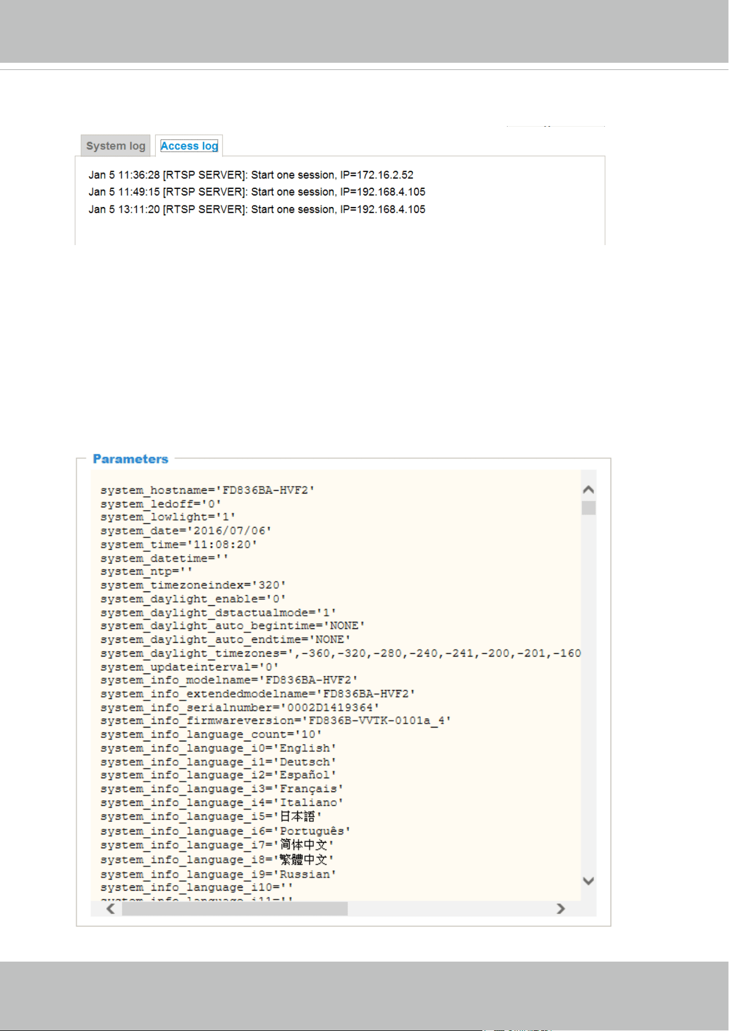The image size is (729, 1031).
Task: Click the system_info_firmwareversion line
Action: pyautogui.click(x=276, y=721)
